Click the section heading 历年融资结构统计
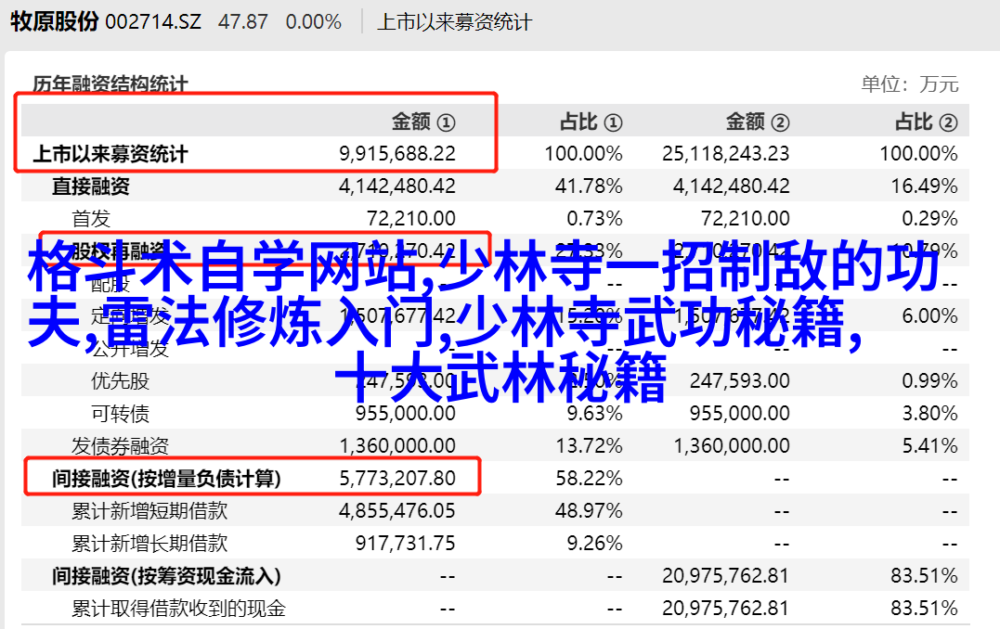 coord(110,84)
